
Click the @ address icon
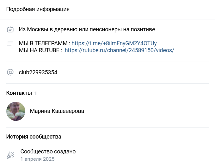tap(10, 72)
